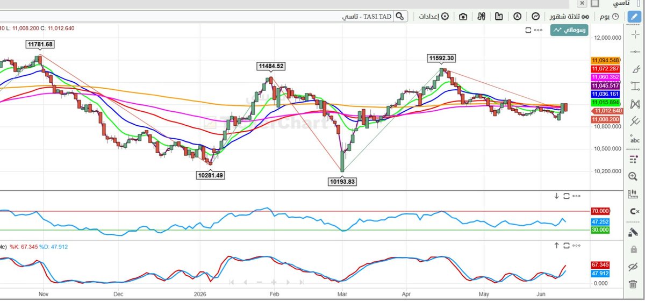645x301 pixels.
Task: Click the indicators line-circle icon
Action: [536, 17]
